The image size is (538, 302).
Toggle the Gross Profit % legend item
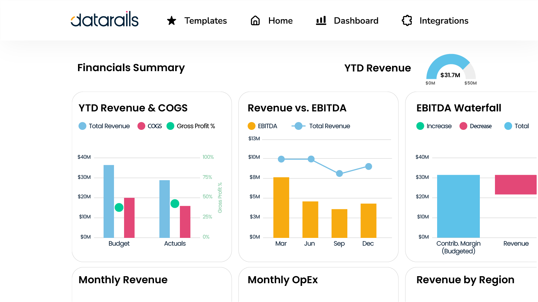pos(191,126)
